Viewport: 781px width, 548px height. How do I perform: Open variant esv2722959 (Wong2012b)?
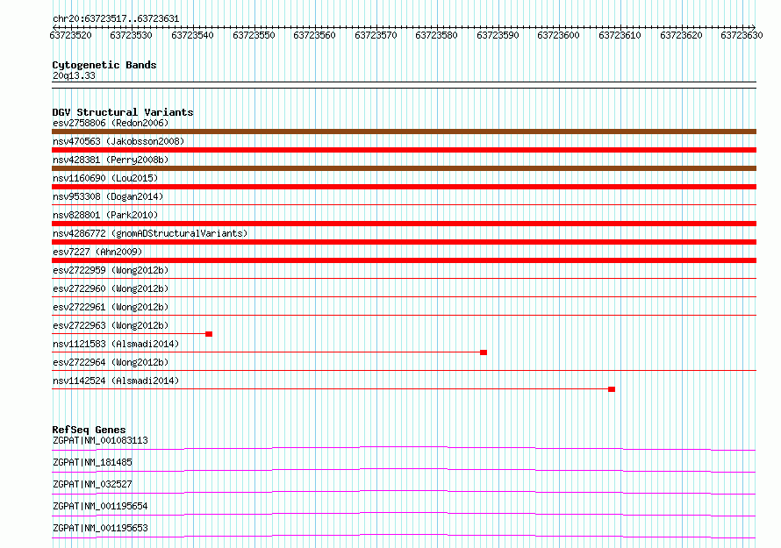coord(111,270)
